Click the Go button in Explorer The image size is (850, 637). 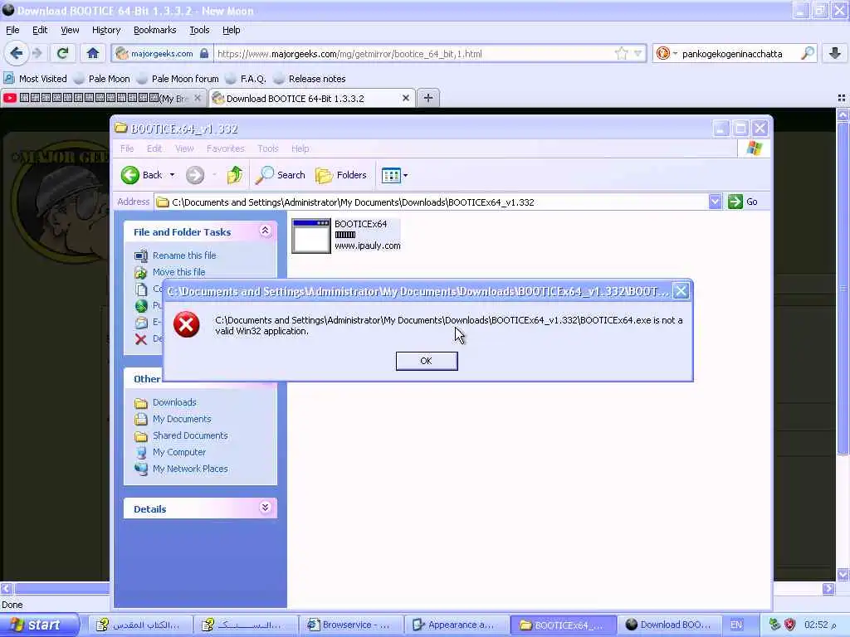pyautogui.click(x=743, y=202)
